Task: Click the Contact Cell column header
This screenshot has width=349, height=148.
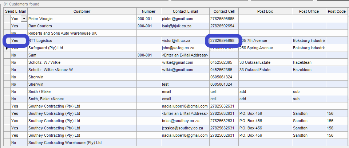Action: (224, 11)
